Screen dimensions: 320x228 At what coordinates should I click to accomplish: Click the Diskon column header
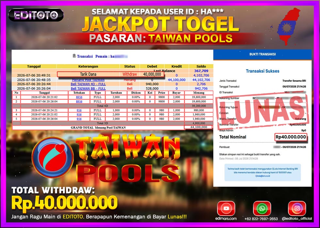tap(136, 93)
